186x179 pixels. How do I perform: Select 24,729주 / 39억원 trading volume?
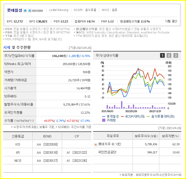(79, 80)
